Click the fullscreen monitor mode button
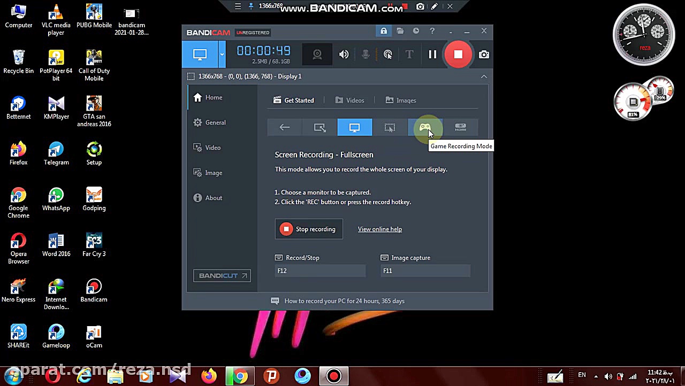 200,55
